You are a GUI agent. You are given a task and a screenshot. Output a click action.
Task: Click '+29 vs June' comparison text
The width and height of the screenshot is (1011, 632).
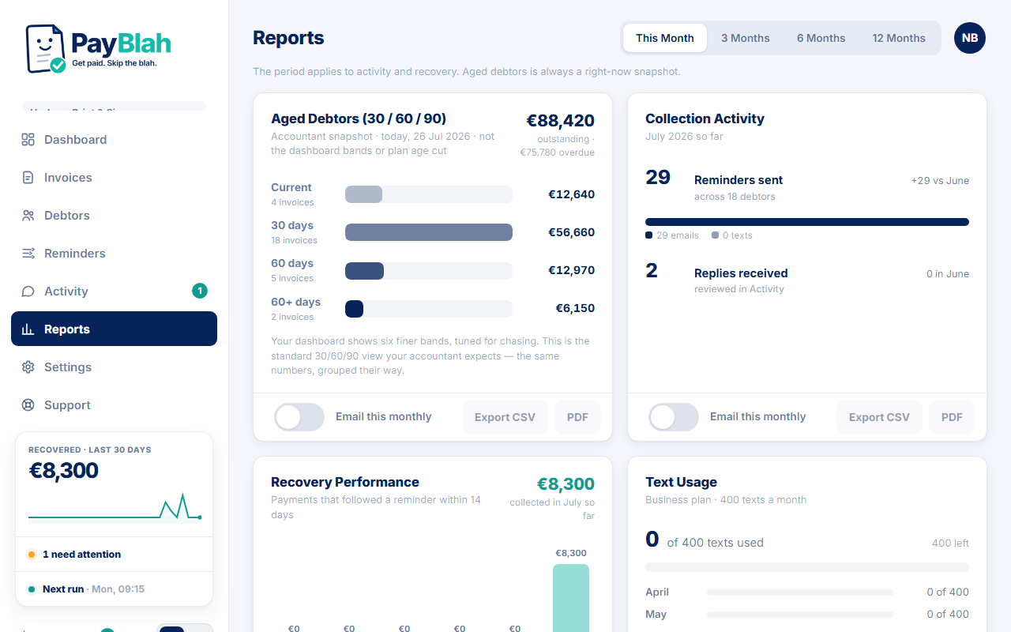pyautogui.click(x=940, y=180)
